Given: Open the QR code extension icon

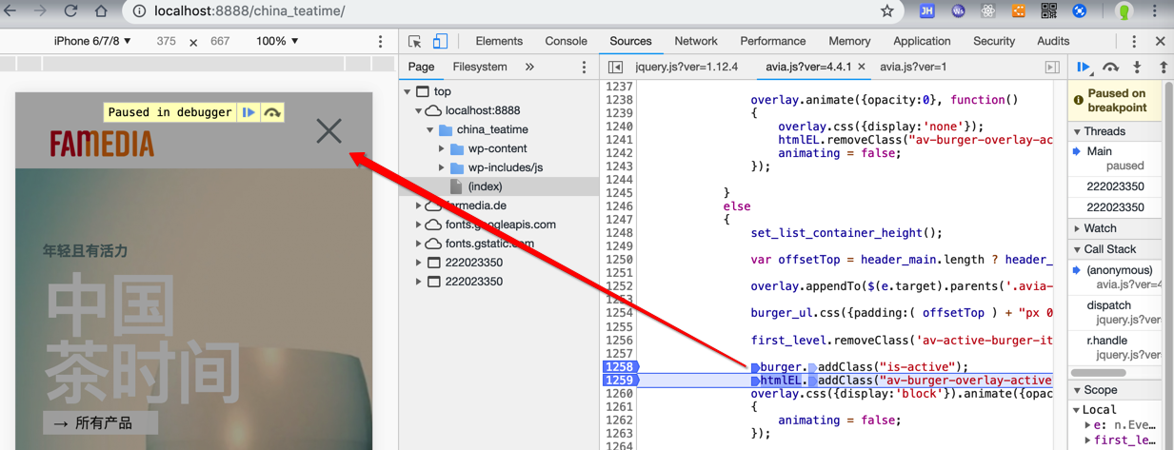Looking at the screenshot, I should (x=1048, y=11).
